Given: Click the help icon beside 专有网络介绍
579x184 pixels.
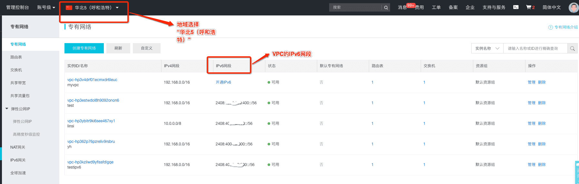Looking at the screenshot, I should tap(551, 27).
